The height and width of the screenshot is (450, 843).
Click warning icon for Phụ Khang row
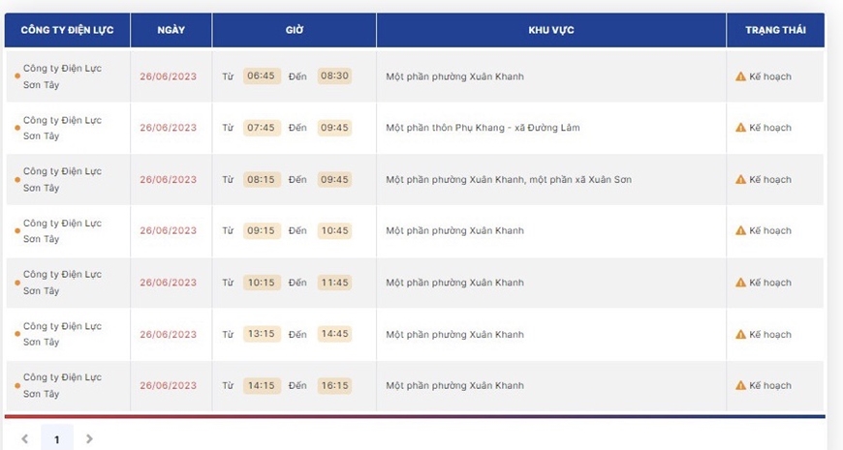point(740,128)
